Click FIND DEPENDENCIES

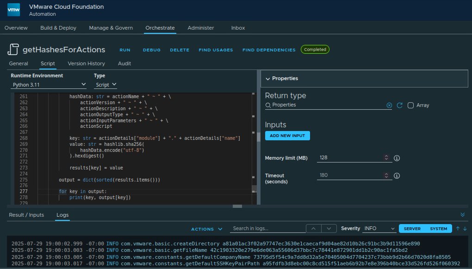(269, 50)
